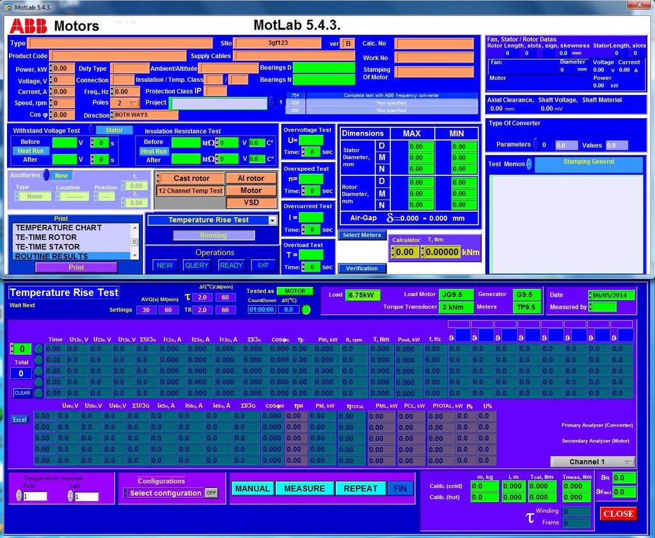Image resolution: width=655 pixels, height=538 pixels.
Task: Click the knob right of the Project field
Action: pyautogui.click(x=271, y=102)
